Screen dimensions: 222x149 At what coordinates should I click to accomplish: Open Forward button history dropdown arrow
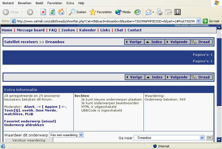coord(36,12)
